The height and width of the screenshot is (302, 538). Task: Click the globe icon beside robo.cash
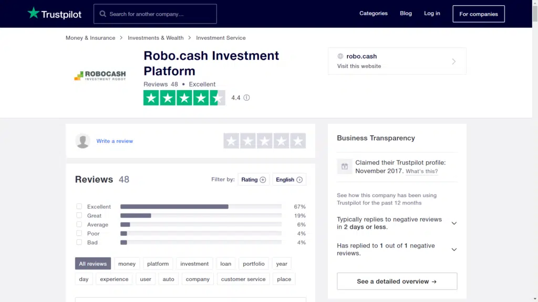340,56
